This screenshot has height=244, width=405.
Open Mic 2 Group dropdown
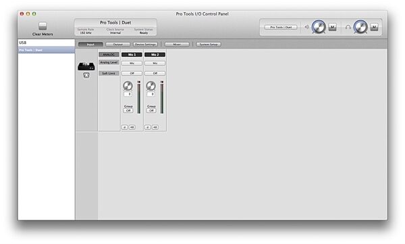[151, 110]
